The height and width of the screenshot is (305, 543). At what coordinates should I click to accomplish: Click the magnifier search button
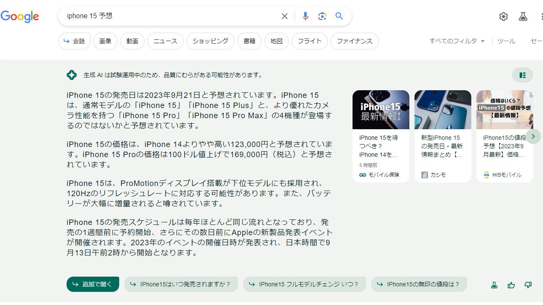click(x=339, y=16)
